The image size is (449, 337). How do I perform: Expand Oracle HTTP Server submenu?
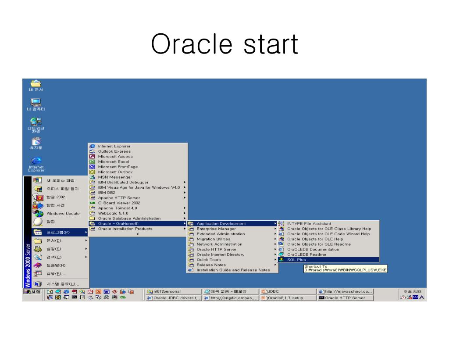pos(232,249)
